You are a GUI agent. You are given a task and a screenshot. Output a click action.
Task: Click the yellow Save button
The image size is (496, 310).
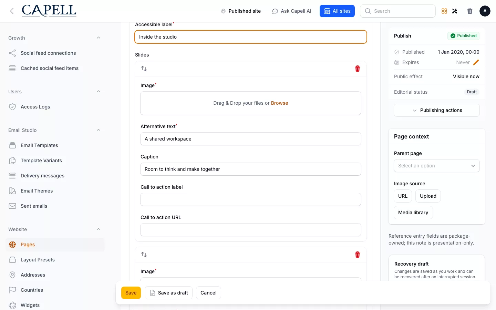pyautogui.click(x=131, y=293)
